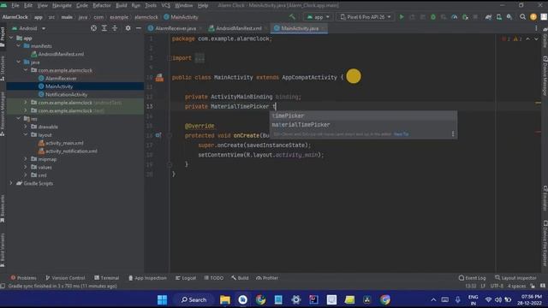Open the Profiler tool window

click(x=267, y=278)
